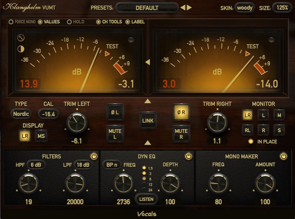Click the arrow between the two meters

click(x=148, y=62)
